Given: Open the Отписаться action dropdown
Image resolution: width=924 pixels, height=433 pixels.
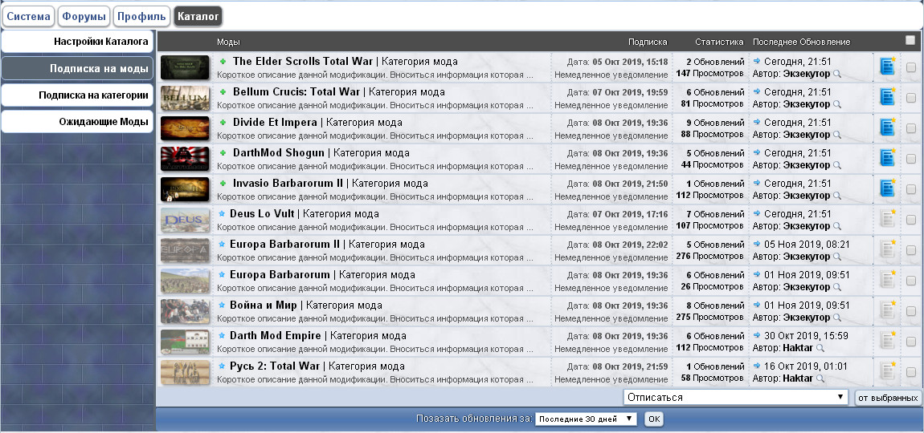Looking at the screenshot, I should tap(735, 397).
